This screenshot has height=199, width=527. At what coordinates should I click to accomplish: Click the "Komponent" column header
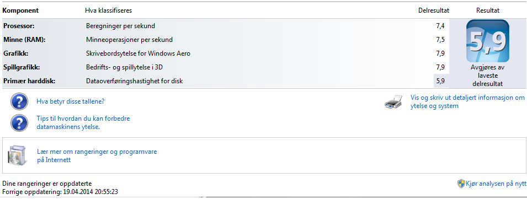click(20, 10)
